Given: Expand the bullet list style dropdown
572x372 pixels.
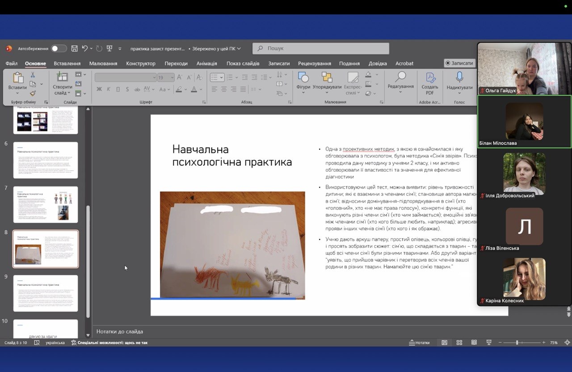Looking at the screenshot, I should (221, 77).
